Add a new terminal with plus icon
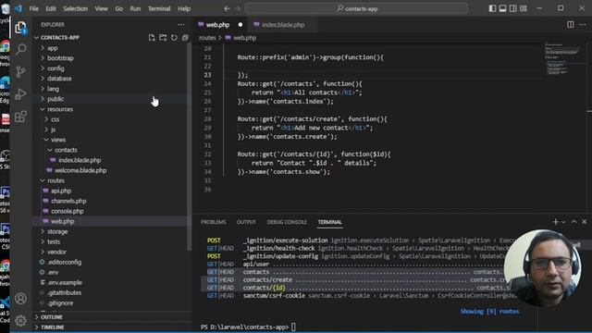Viewport: 592px width, 333px height. click(555, 222)
